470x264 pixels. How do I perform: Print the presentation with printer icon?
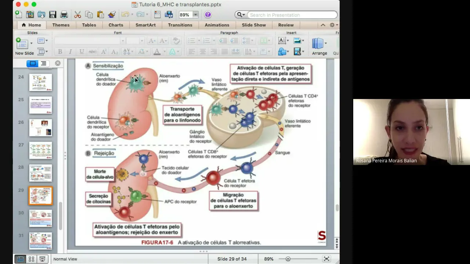click(64, 15)
